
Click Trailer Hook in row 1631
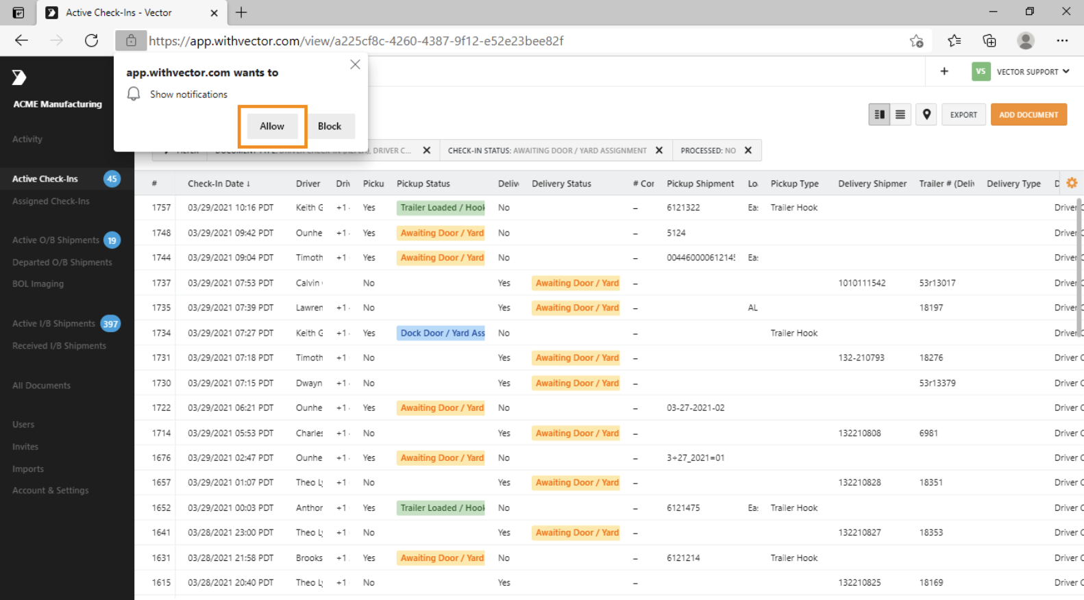tap(794, 558)
